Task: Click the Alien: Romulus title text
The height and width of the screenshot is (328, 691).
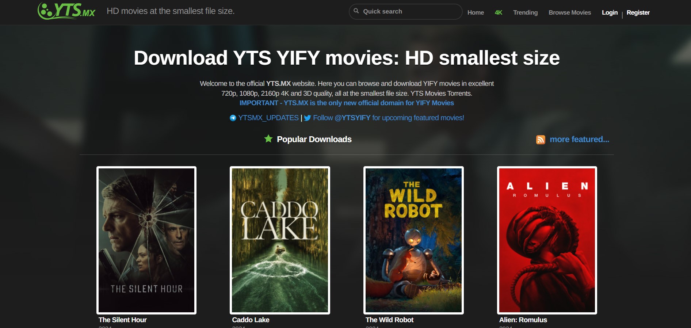Action: click(523, 320)
